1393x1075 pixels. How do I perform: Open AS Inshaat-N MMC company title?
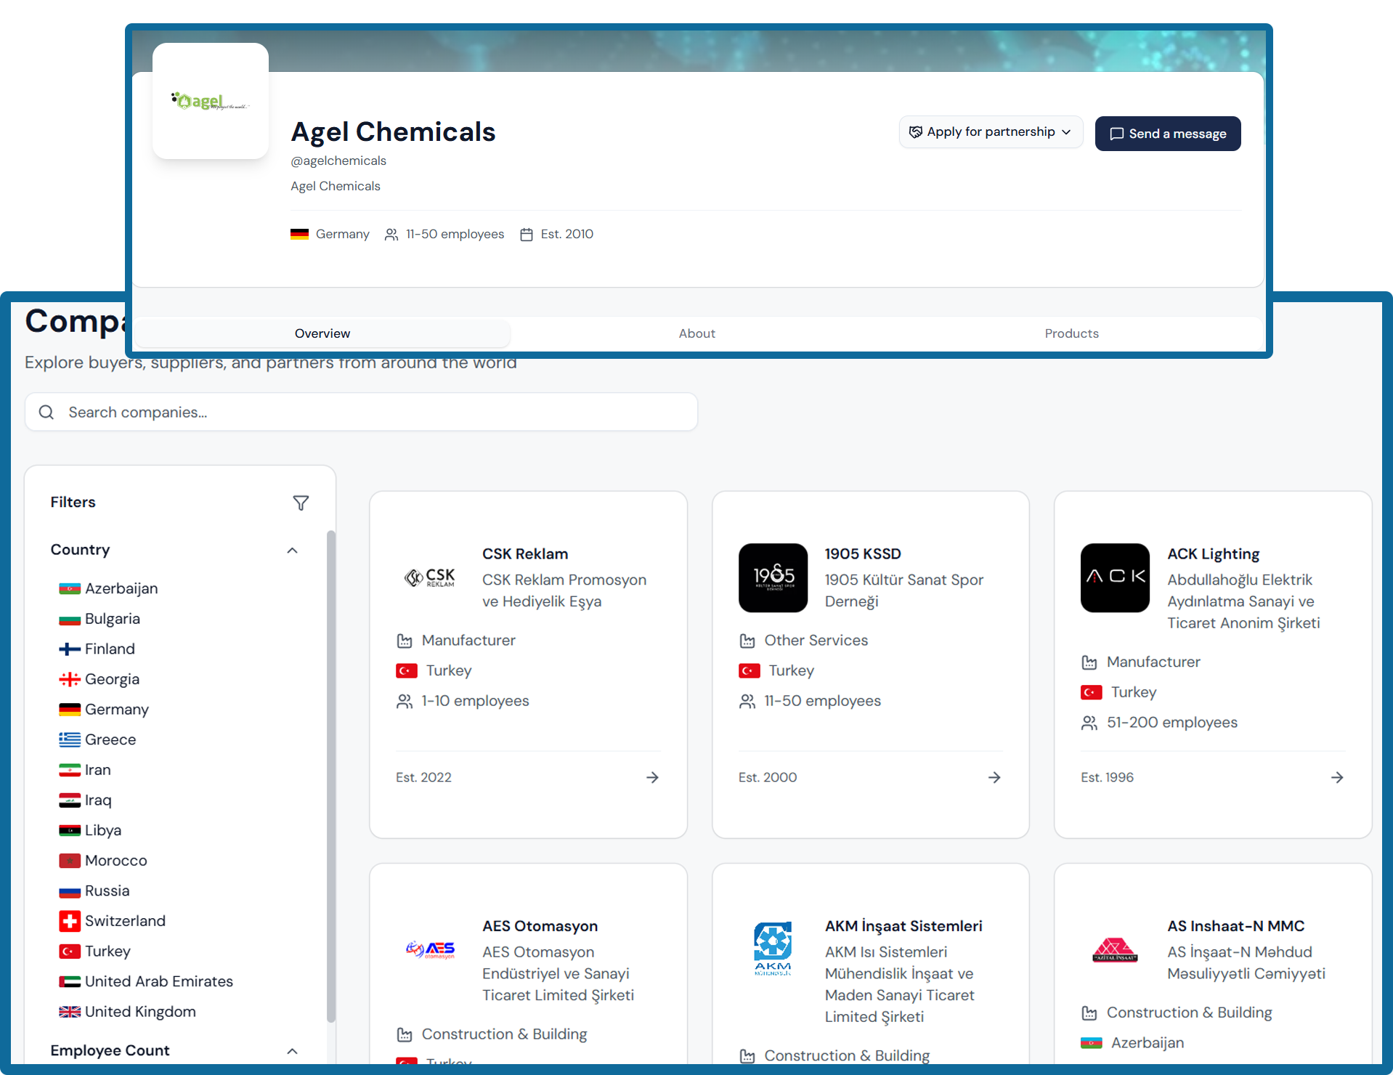click(x=1235, y=926)
